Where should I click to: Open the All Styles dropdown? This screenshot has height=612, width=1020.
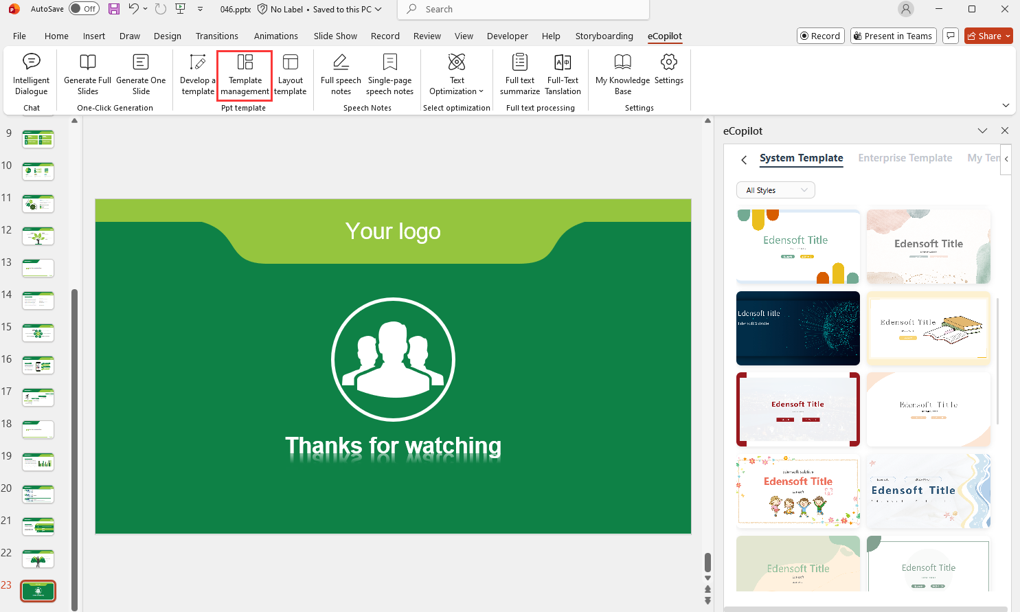(775, 190)
